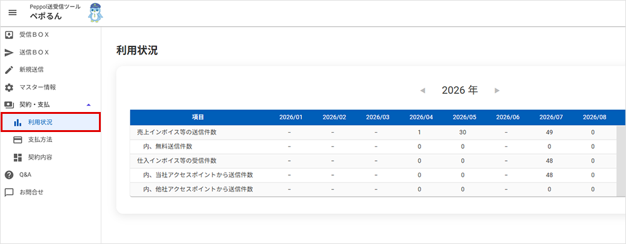Click the お問合せ chat bubble icon
The image size is (626, 244).
click(x=9, y=192)
